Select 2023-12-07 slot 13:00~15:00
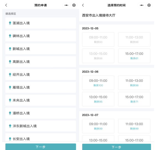The width and height of the screenshot is (156, 150). (98, 139)
